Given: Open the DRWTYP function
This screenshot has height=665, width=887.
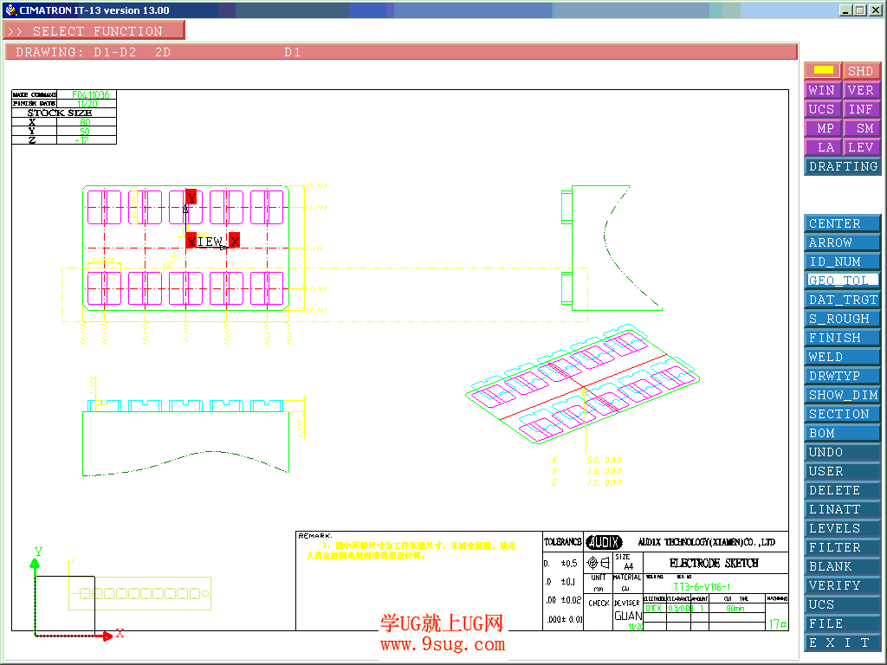Looking at the screenshot, I should 843,376.
